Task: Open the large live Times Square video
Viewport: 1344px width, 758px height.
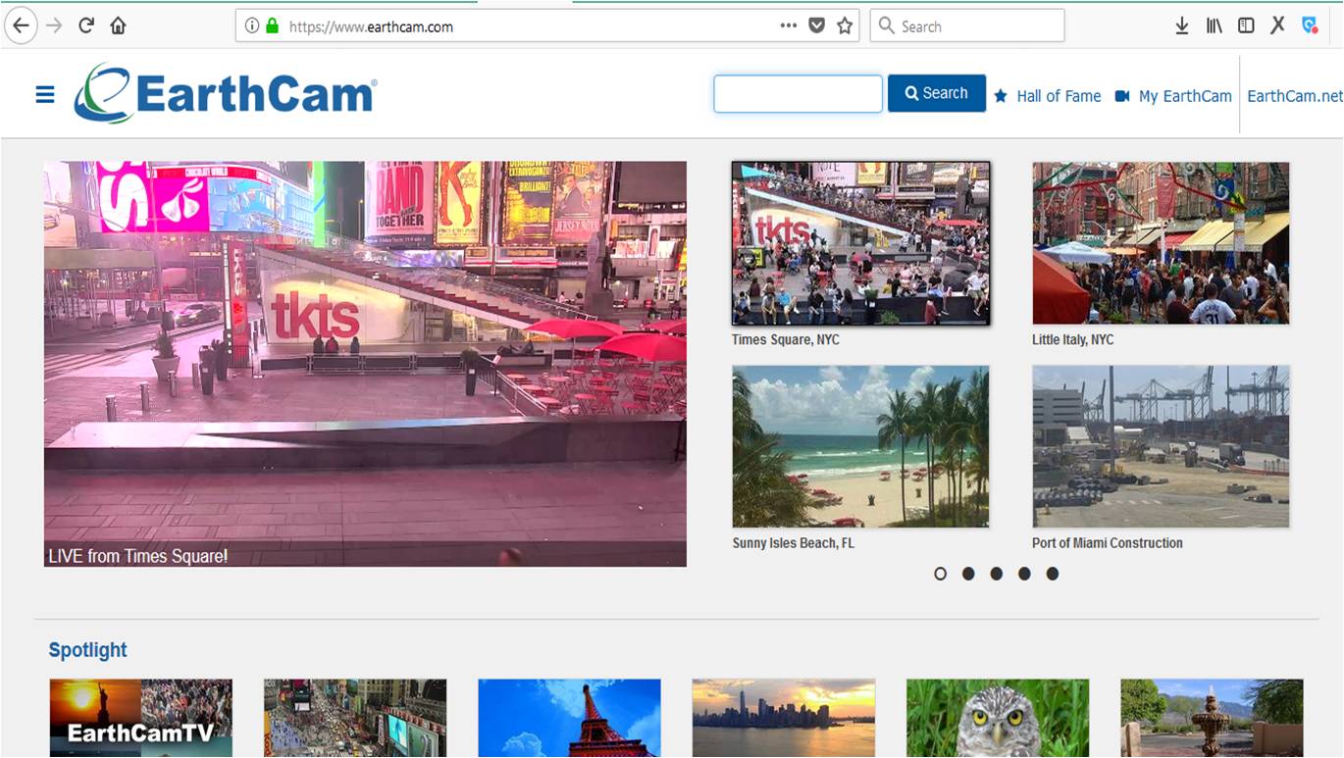Action: (x=365, y=364)
